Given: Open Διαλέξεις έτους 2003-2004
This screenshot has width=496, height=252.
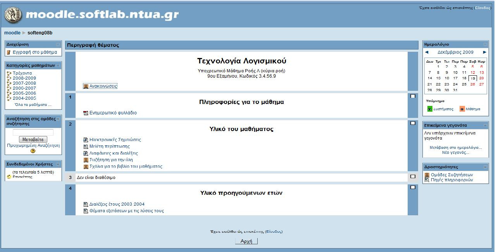Looking at the screenshot, I should [x=117, y=204].
